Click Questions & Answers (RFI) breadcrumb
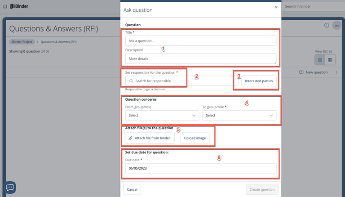 point(58,42)
